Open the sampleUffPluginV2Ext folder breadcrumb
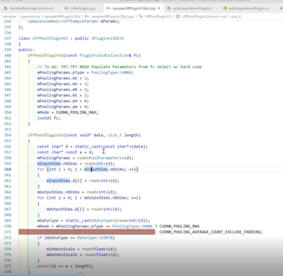283x276 pixels. pos(62,16)
